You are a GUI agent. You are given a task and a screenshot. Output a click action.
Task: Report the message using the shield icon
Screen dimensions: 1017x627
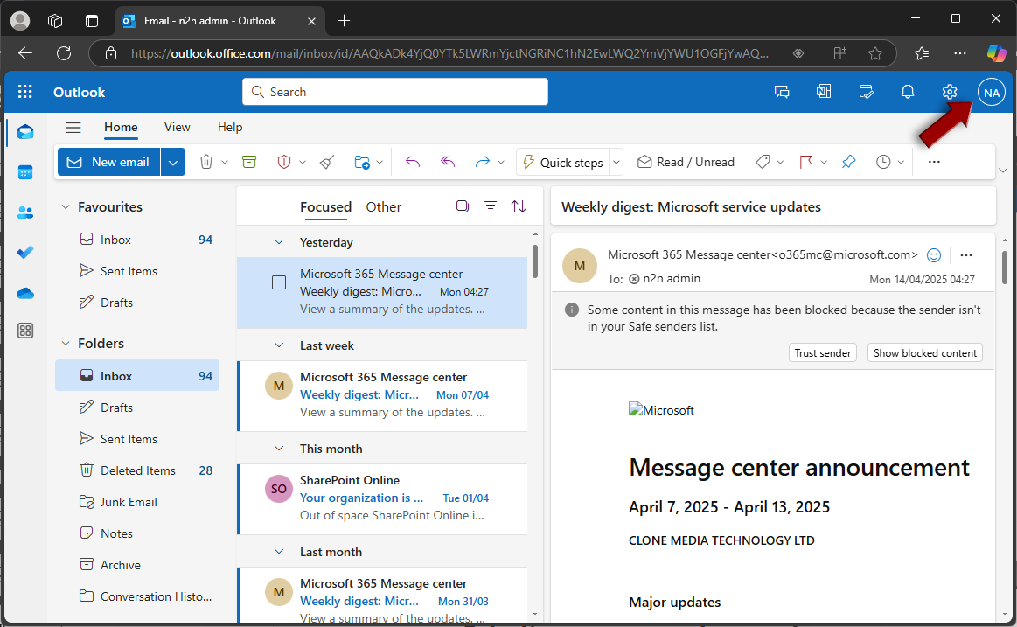pos(284,162)
